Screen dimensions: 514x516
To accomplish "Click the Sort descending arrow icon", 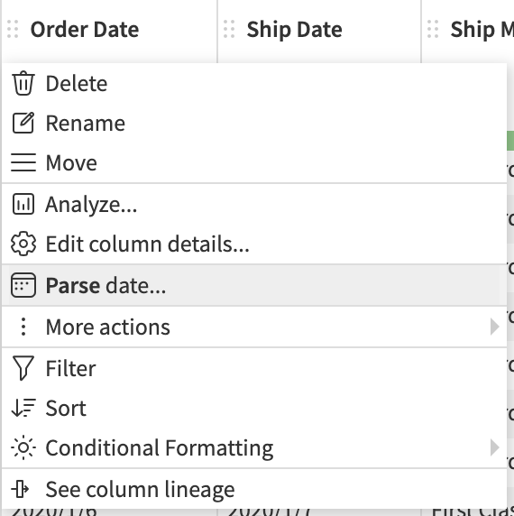I will coord(23,408).
